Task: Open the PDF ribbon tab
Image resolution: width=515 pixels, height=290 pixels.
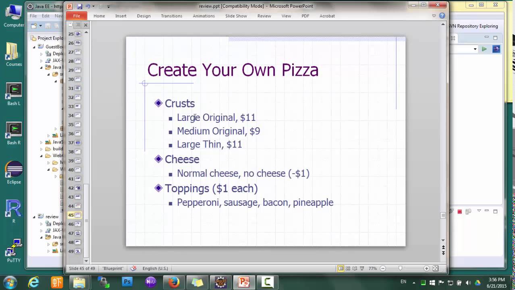Action: tap(305, 16)
